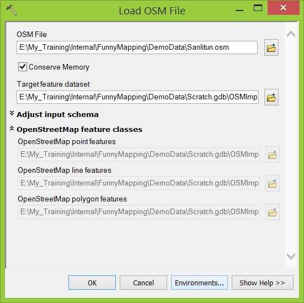Click the scroll up arrow of the panel
The image size is (304, 303).
tap(291, 34)
